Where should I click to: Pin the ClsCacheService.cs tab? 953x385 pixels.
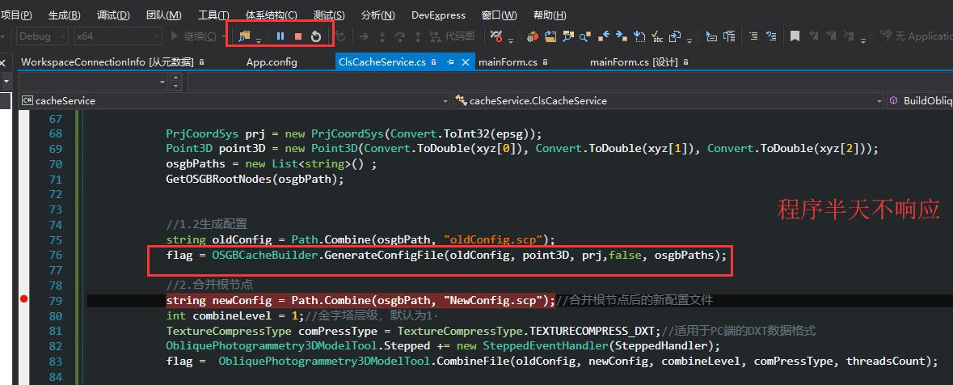click(x=450, y=62)
